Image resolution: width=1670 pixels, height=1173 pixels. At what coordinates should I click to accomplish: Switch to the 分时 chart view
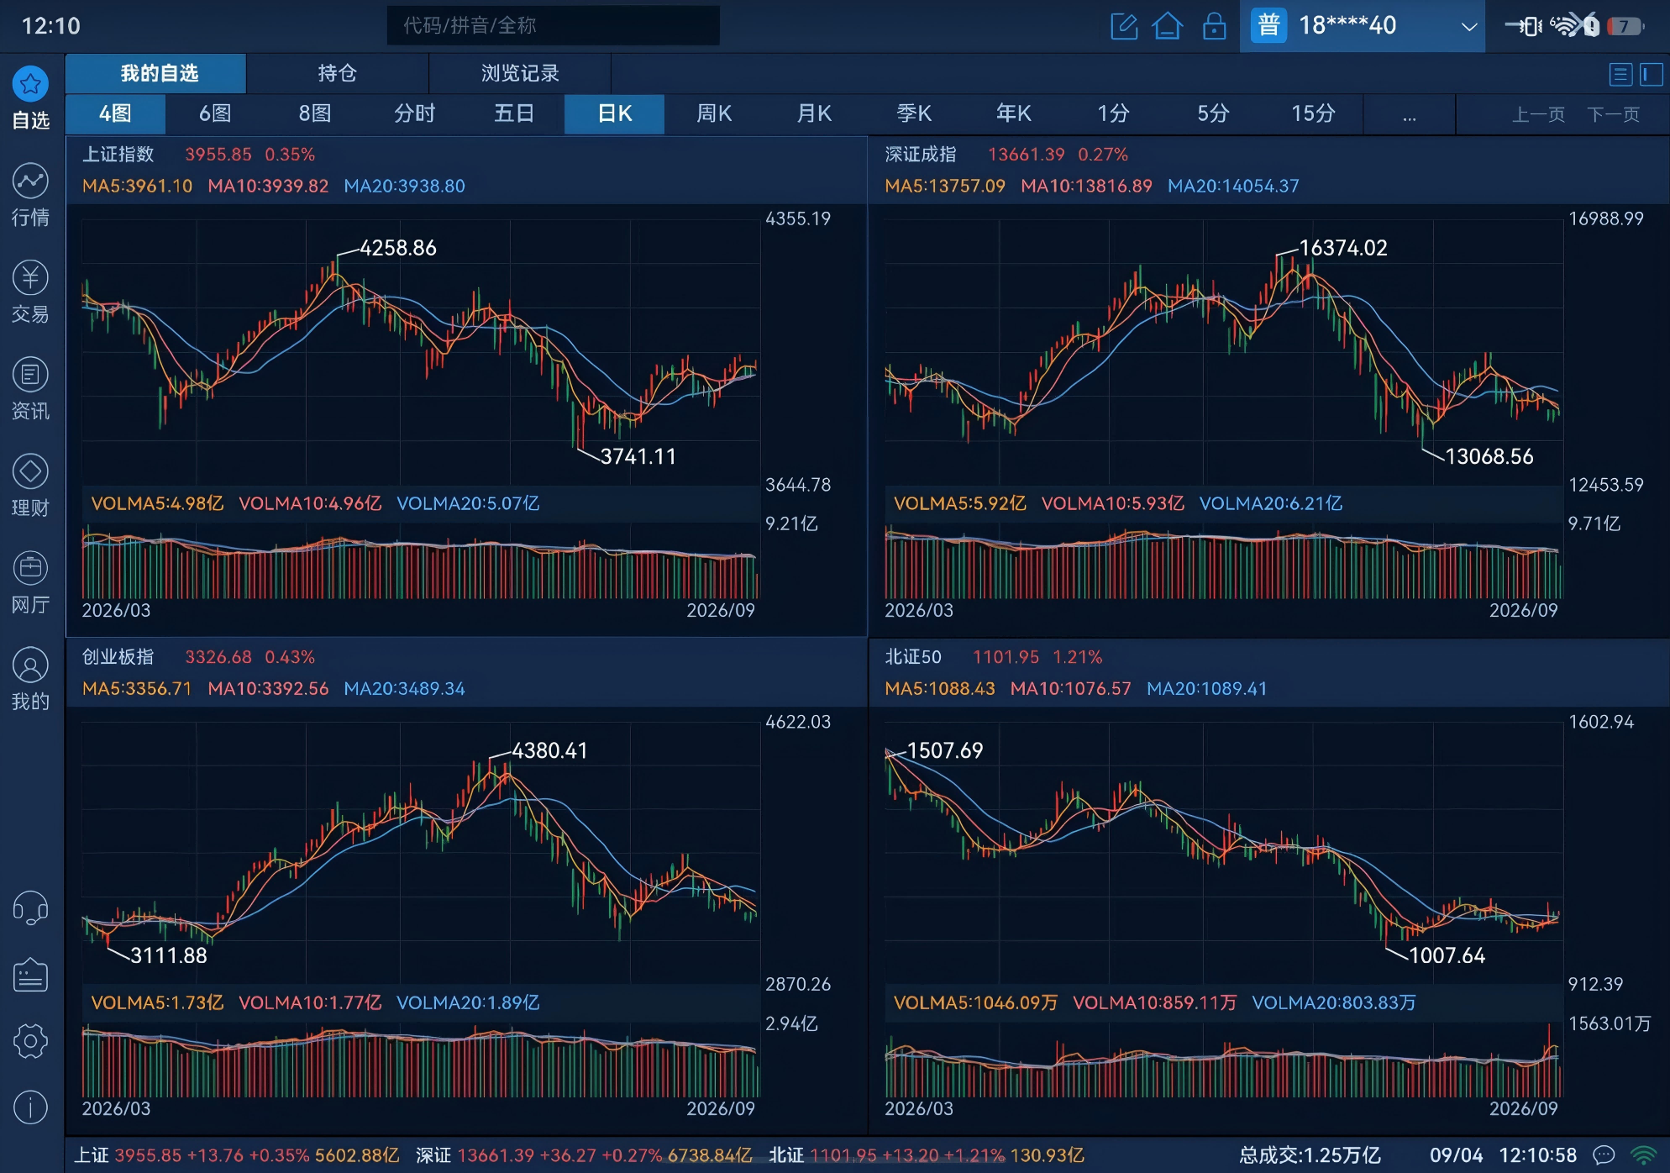415,114
